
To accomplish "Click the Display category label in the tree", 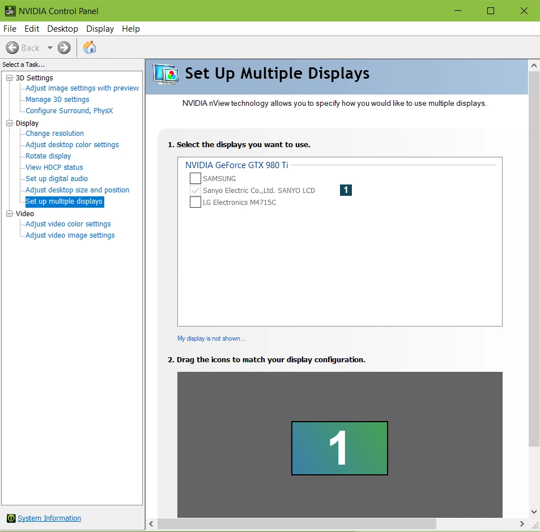I will [x=27, y=123].
